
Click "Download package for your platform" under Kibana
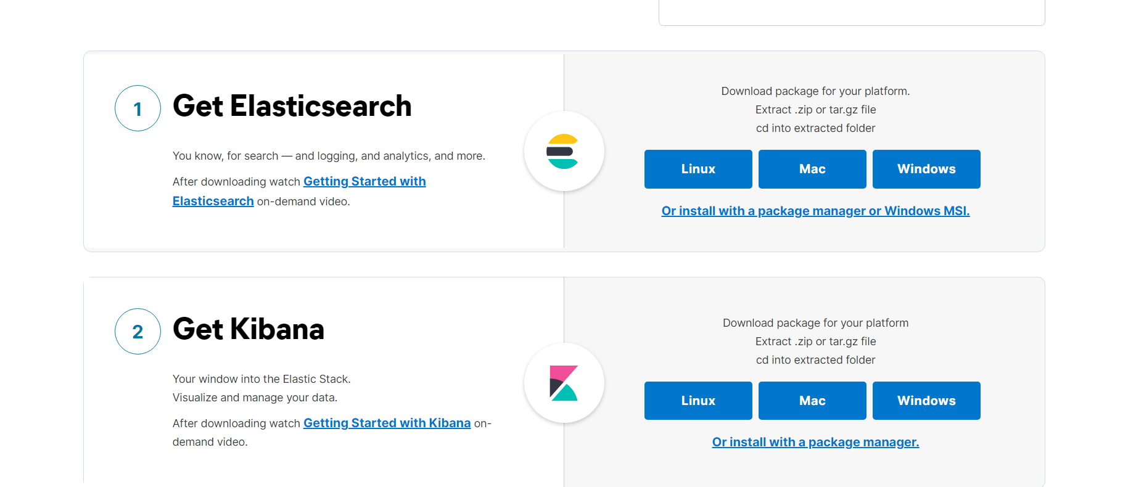click(x=815, y=323)
